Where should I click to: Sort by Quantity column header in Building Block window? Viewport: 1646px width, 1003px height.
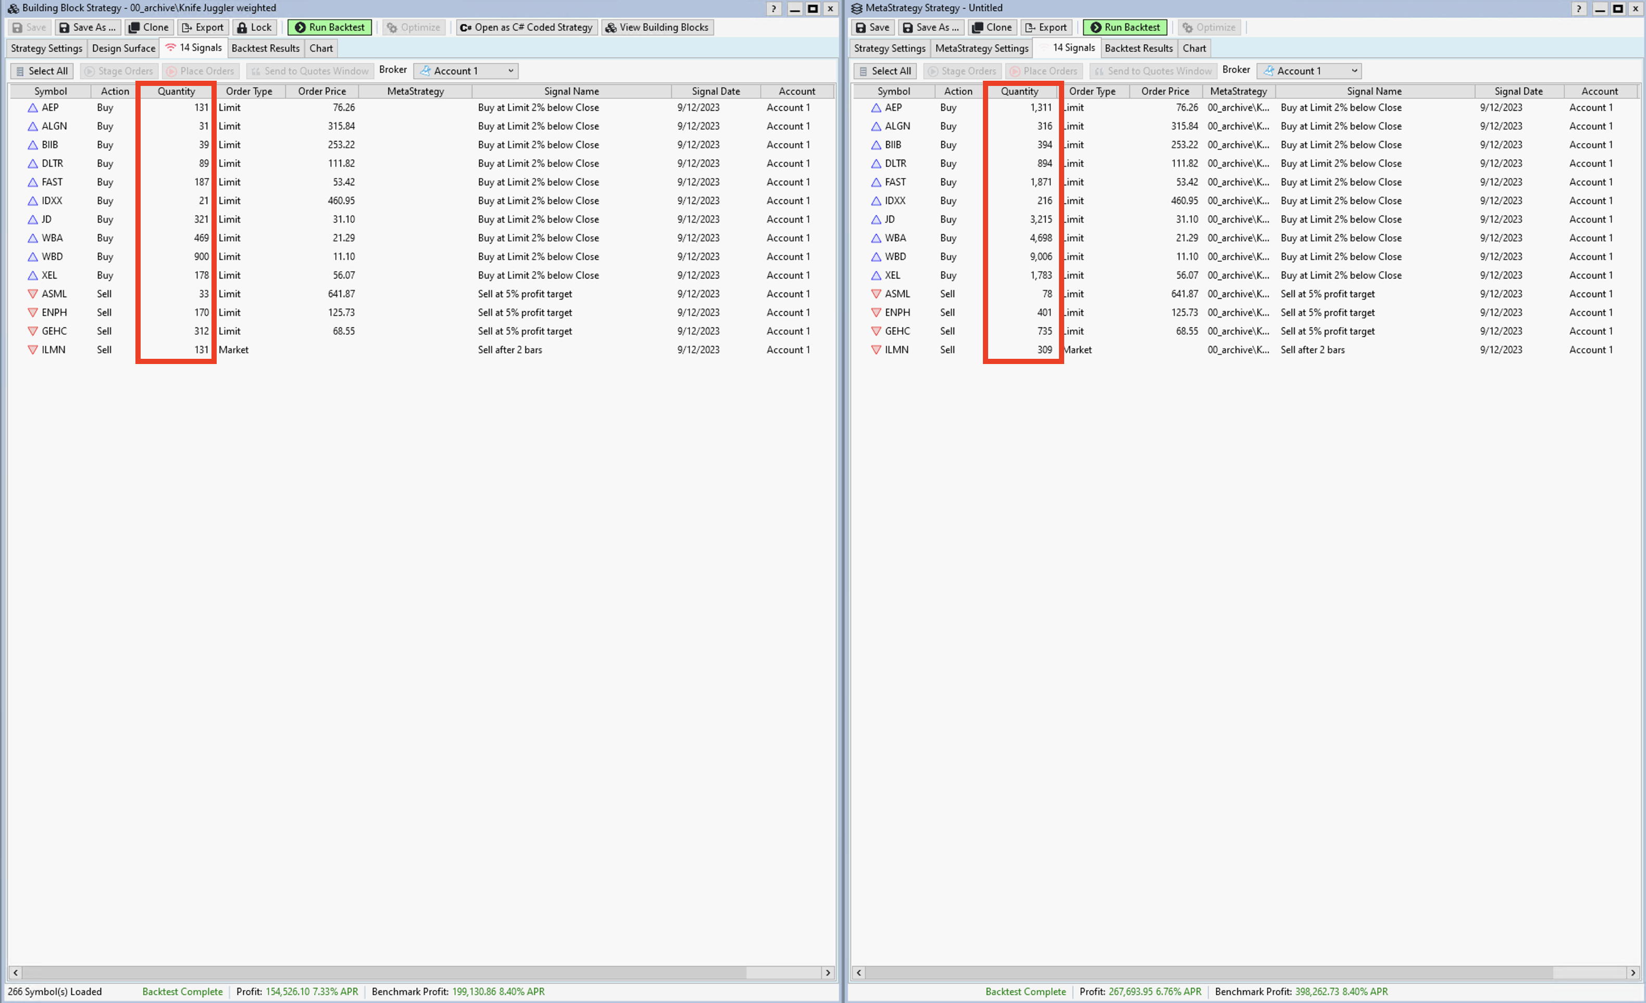[x=177, y=92]
